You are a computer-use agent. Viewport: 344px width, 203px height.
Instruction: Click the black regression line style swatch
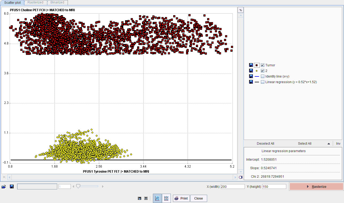click(x=257, y=82)
